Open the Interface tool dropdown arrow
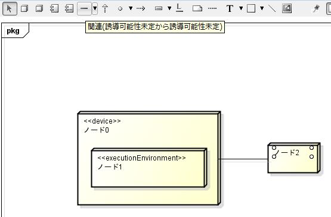Image resolution: width=331 pixels, height=217 pixels. point(131,9)
